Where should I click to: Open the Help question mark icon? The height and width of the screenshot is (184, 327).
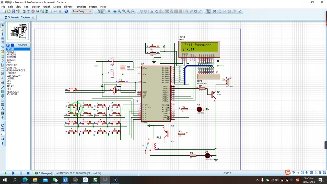pos(66,11)
